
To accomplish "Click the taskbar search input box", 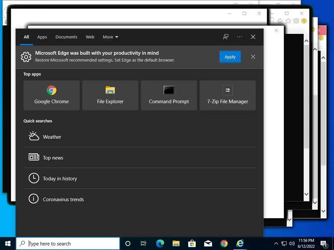I will 68,243.
